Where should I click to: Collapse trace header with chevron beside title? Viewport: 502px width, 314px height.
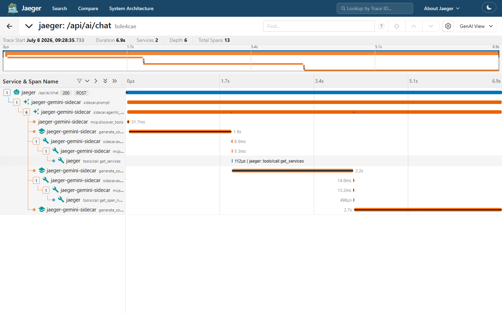coord(29,26)
